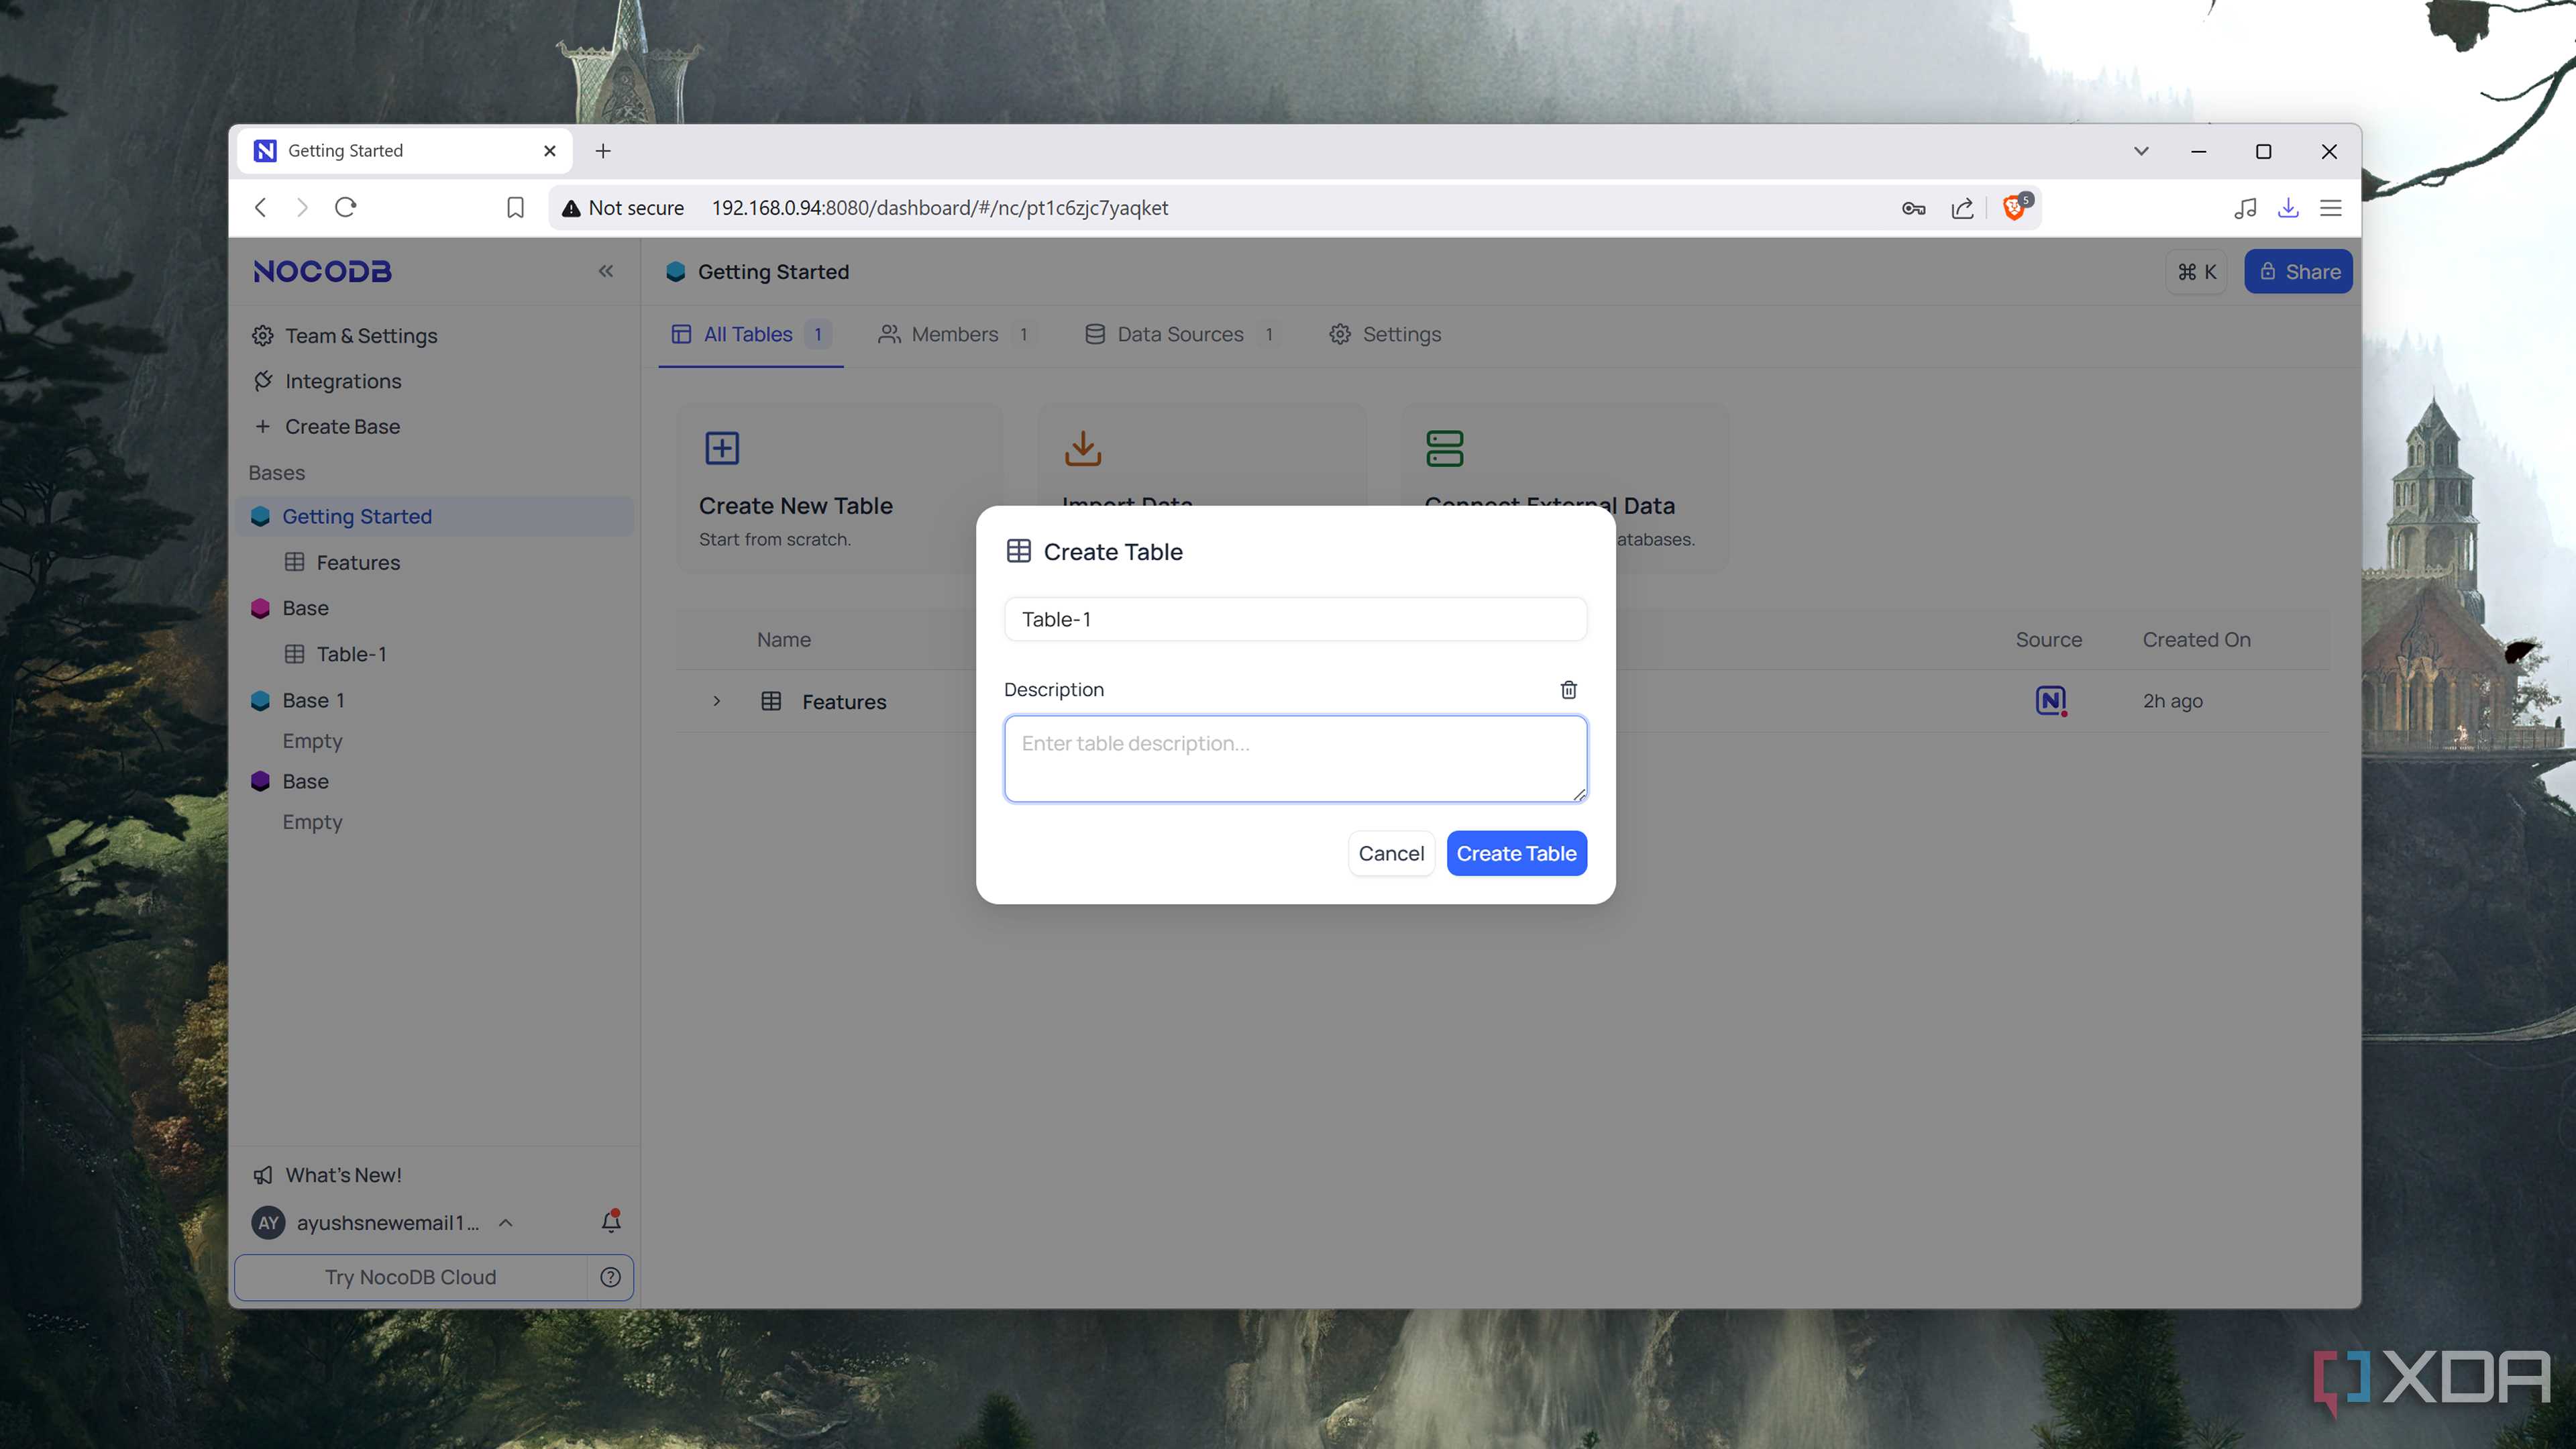Select the Getting Started browser tab
This screenshot has width=2576, height=1449.
[x=405, y=151]
